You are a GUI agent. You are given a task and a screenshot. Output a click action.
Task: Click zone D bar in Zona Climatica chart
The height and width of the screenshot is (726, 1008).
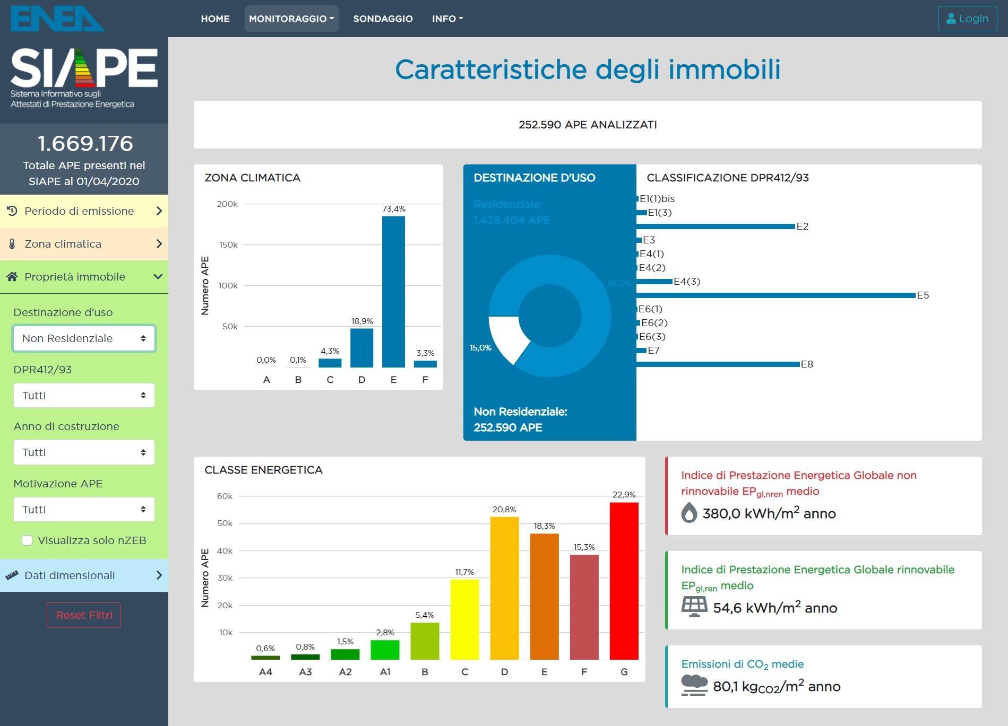tap(361, 348)
